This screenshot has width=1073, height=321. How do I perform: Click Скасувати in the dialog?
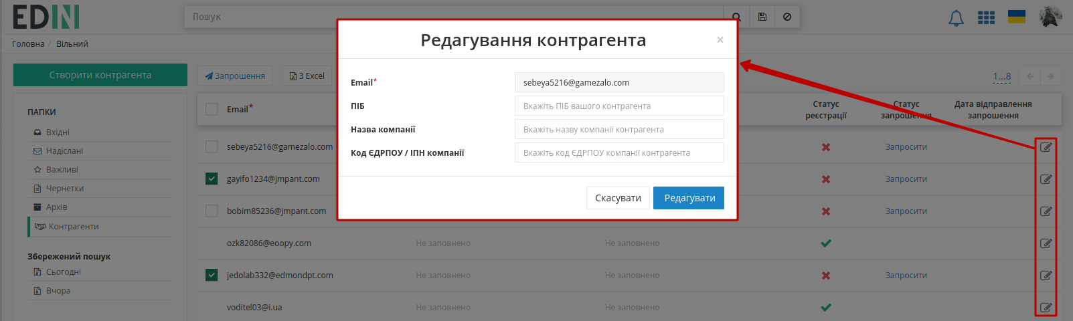pyautogui.click(x=618, y=198)
